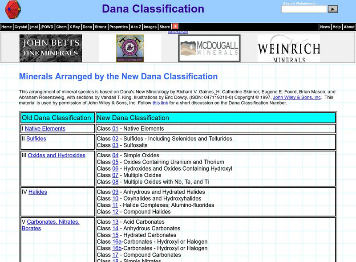
Task: Open Class 08 Nb, Ta, Ti oxides link
Action: (115, 182)
